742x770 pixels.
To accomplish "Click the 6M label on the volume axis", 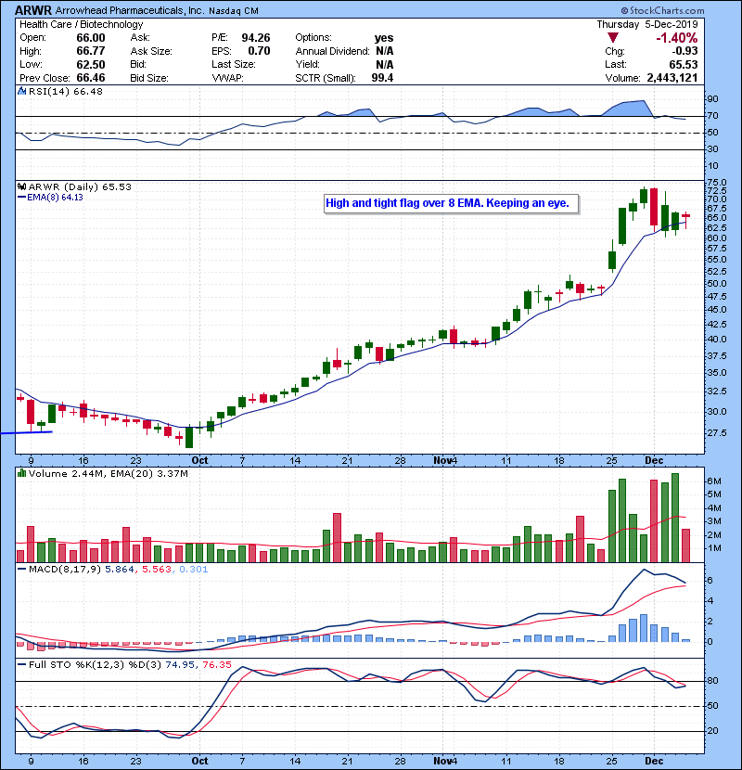I will point(713,481).
